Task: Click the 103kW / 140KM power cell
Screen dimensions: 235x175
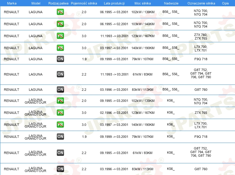Action: (143, 24)
